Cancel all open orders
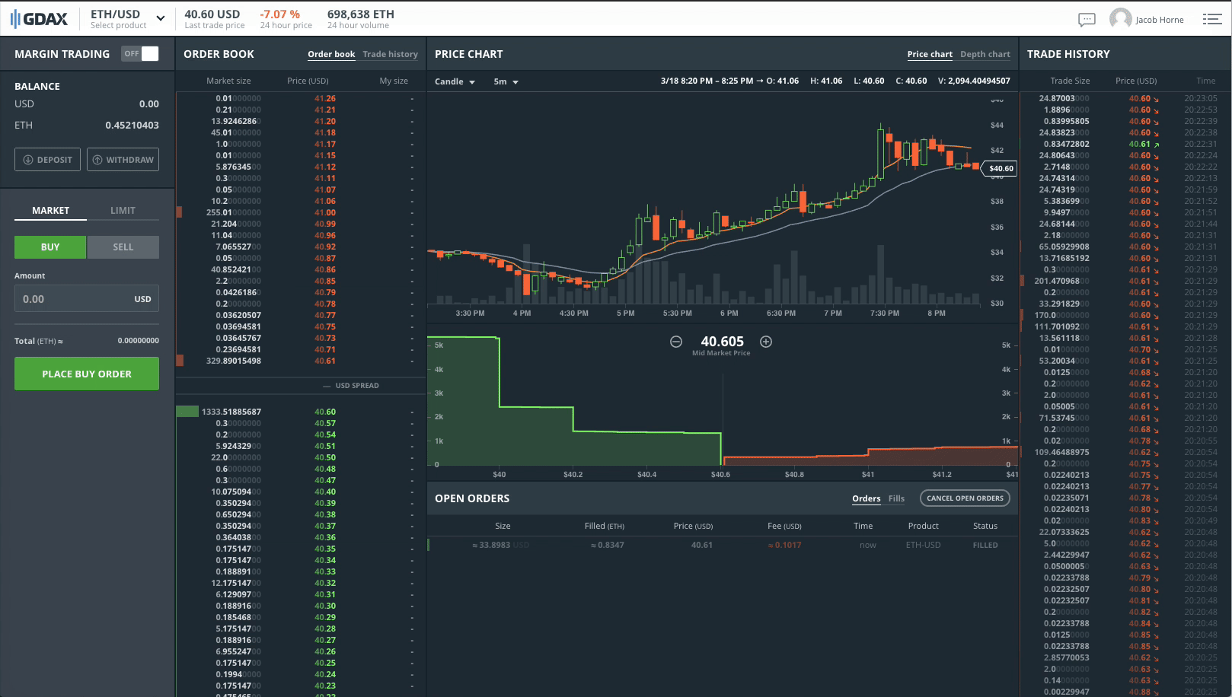 (965, 498)
